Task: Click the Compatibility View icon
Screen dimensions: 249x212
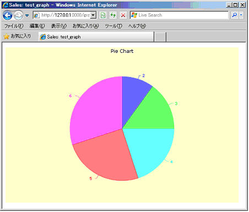Action: pos(103,15)
